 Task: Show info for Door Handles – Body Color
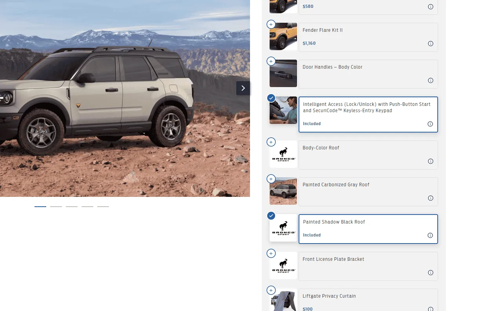click(x=430, y=80)
